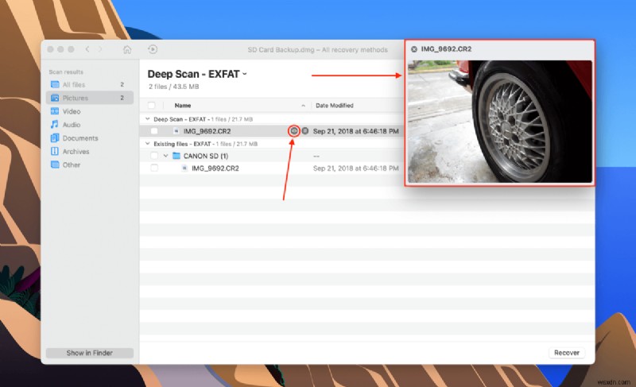Image resolution: width=636 pixels, height=387 pixels.
Task: Click the resume scan play icon
Action: [x=153, y=49]
